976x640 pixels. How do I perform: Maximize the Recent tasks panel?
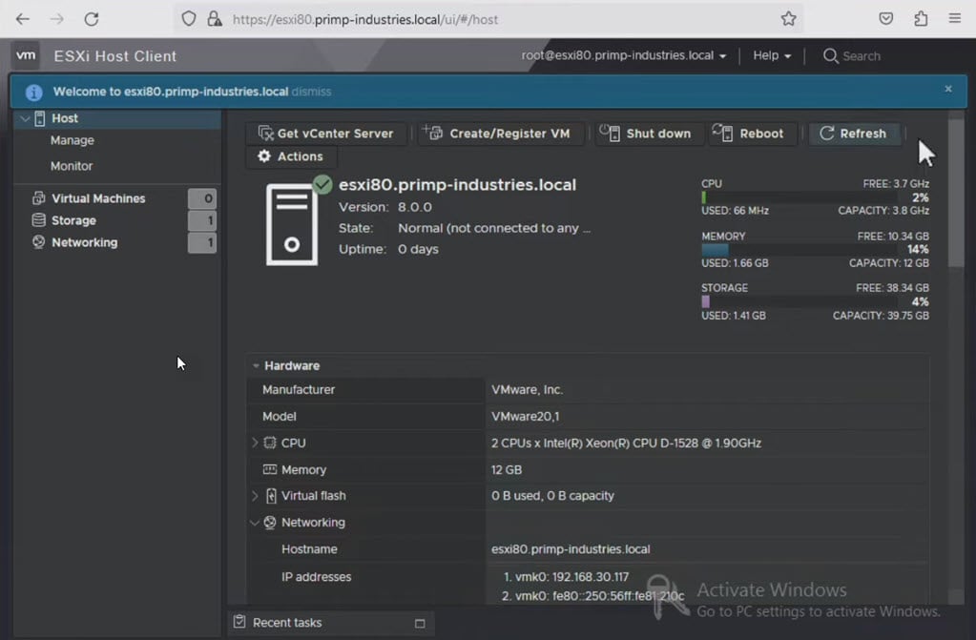(420, 623)
